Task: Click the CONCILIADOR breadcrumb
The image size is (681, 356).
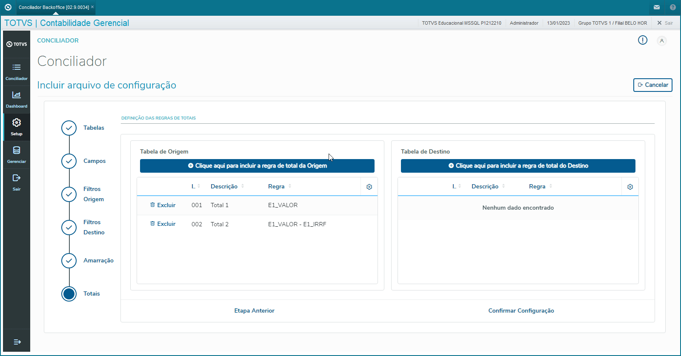Action: pyautogui.click(x=58, y=40)
